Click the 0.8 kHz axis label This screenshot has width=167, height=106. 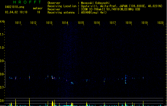(2, 74)
